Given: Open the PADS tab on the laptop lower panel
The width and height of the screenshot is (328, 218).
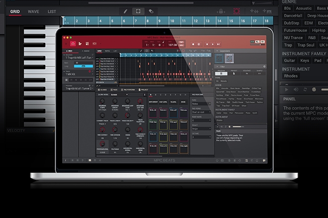Looking at the screenshot, I should coord(114,90).
